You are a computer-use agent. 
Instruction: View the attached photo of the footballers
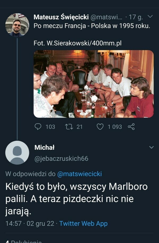(x=94, y=84)
